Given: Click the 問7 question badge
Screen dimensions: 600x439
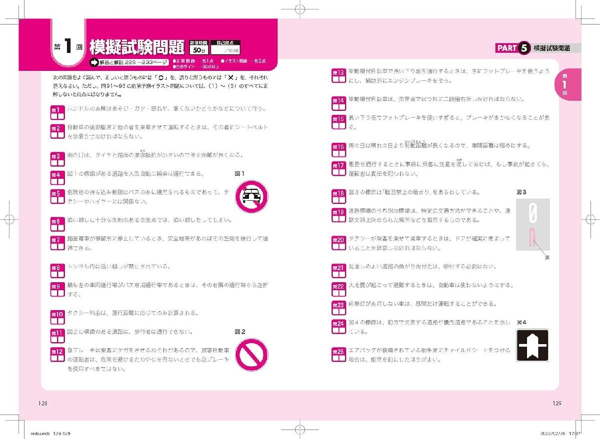Looking at the screenshot, I should click(58, 242).
